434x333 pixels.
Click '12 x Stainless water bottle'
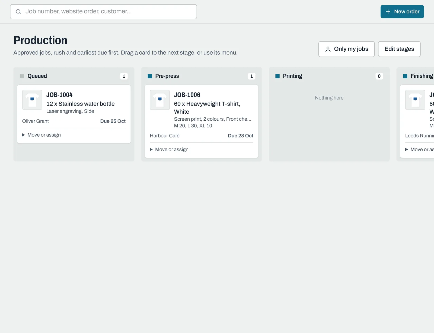(x=81, y=104)
